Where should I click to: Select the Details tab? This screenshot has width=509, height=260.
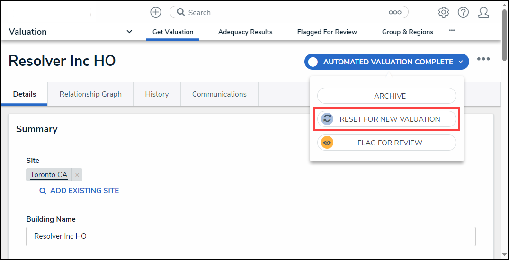click(25, 94)
